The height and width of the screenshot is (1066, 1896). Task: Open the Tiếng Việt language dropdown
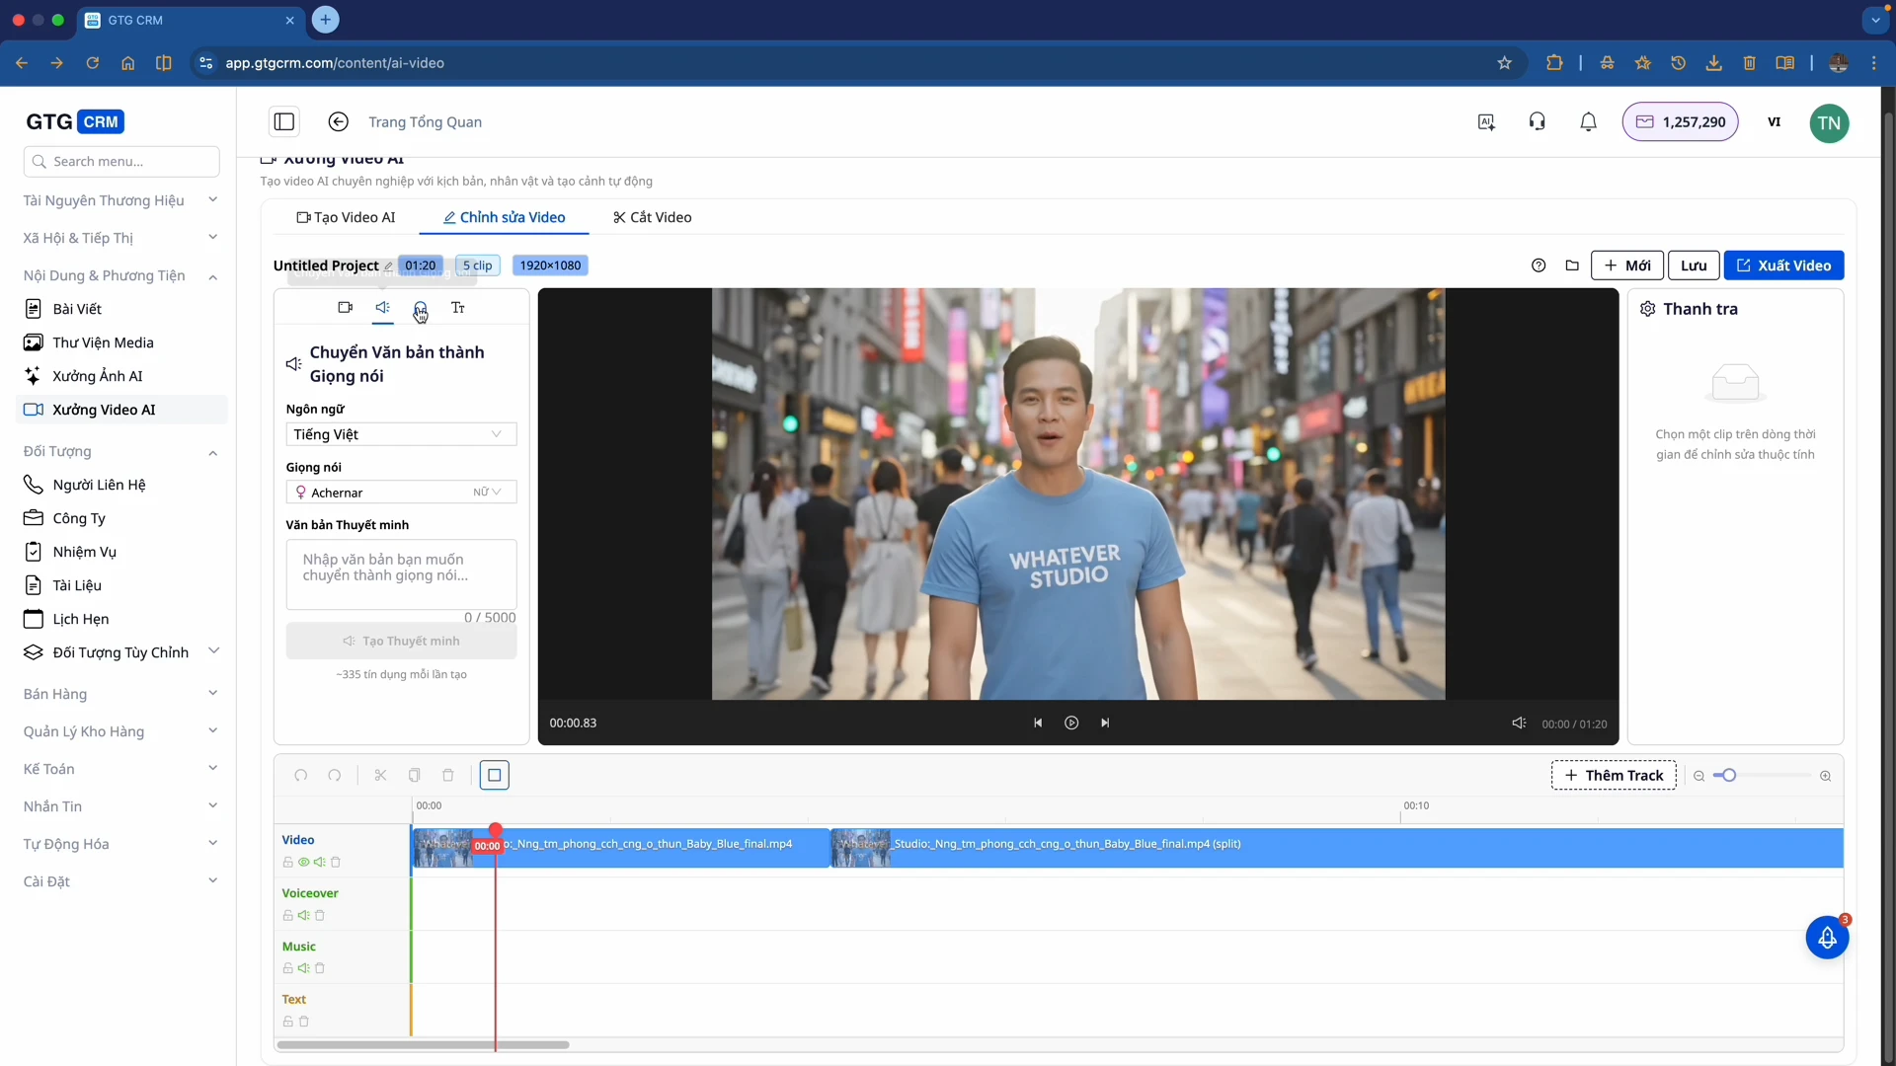[401, 434]
